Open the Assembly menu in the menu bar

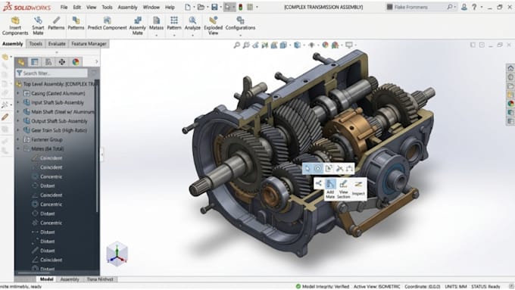pyautogui.click(x=127, y=7)
